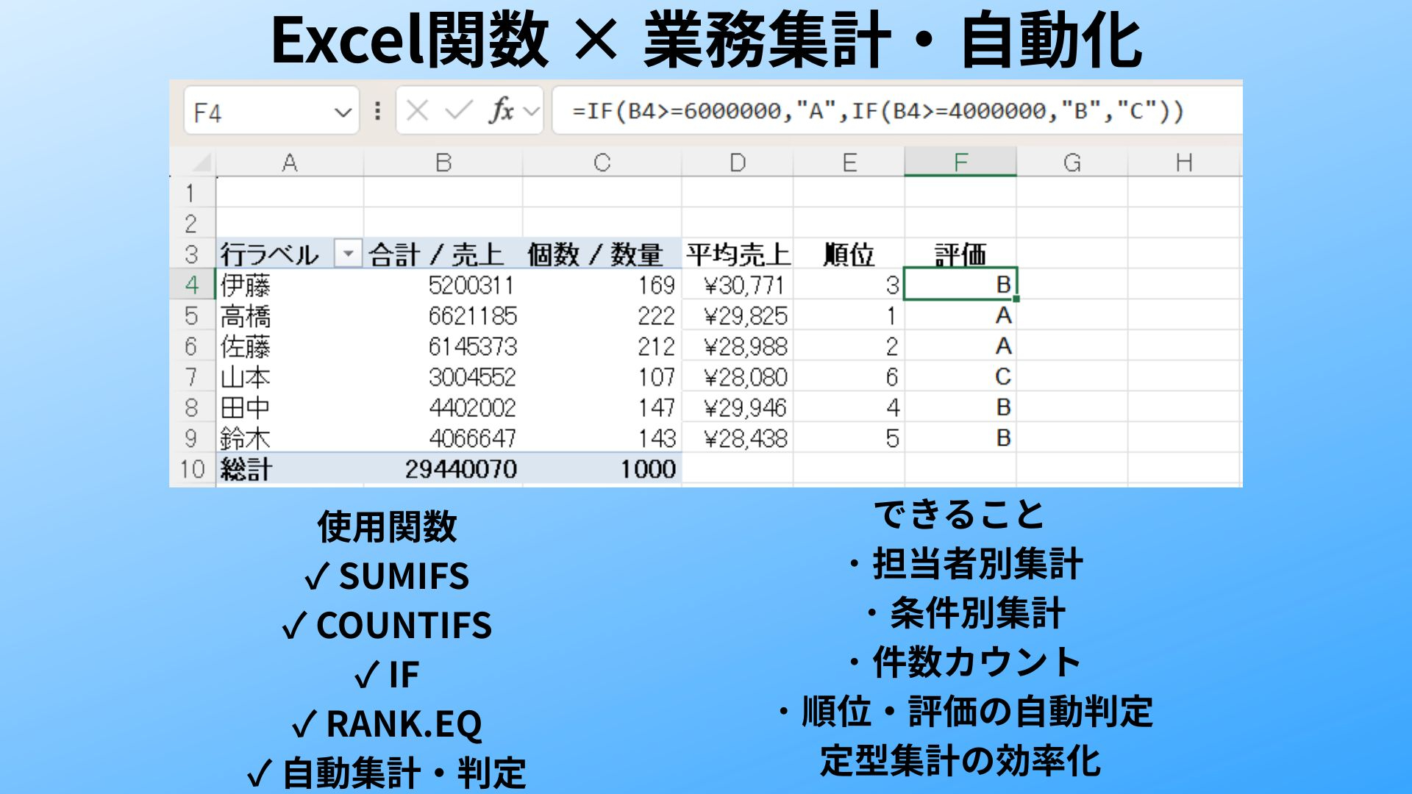Image resolution: width=1412 pixels, height=794 pixels.
Task: Click the quantity cell 222
Action: 602,315
